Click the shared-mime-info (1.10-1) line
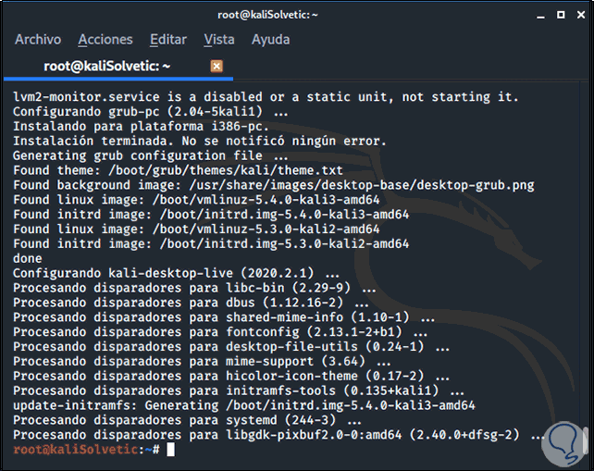594x471 pixels. click(x=224, y=317)
